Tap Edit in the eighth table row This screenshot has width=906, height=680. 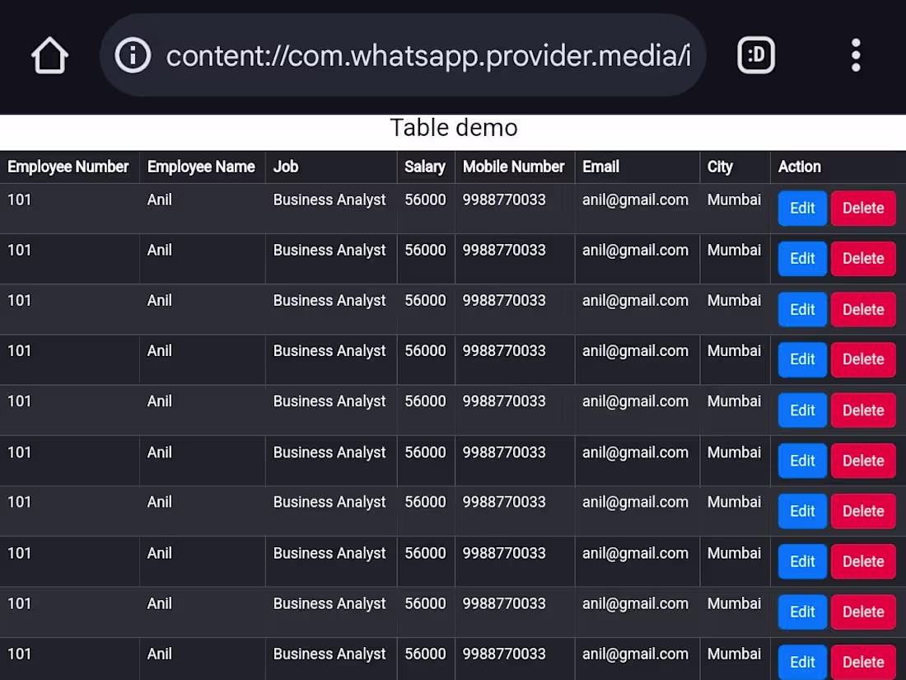click(802, 561)
